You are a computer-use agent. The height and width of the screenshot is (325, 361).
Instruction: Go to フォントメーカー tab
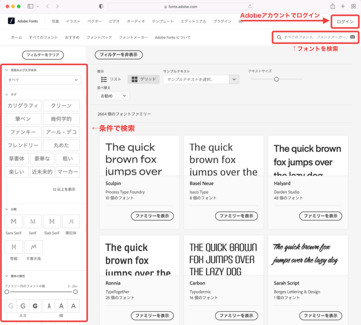[133, 37]
